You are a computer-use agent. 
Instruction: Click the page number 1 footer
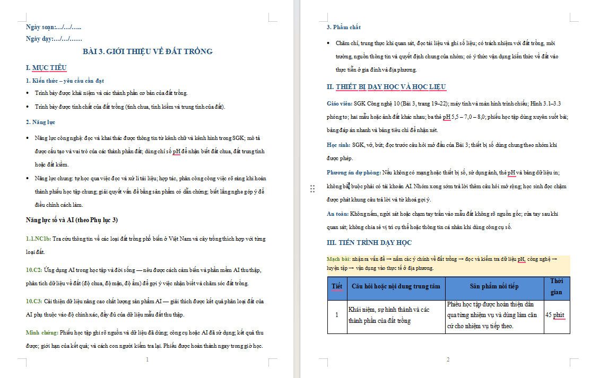coord(147,359)
